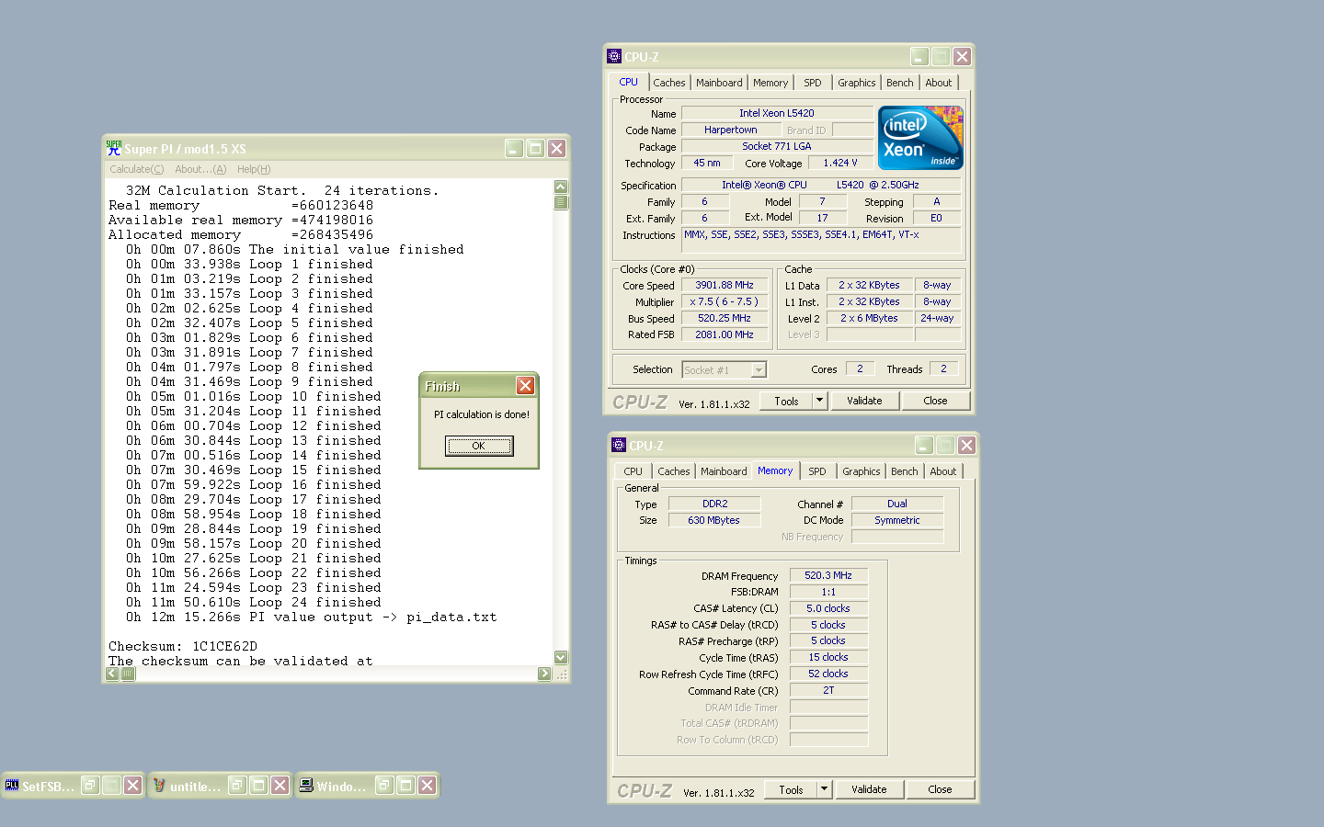Screen dimensions: 1324x827
Task: Click the top CPU-Z window title icon
Action: 614,56
